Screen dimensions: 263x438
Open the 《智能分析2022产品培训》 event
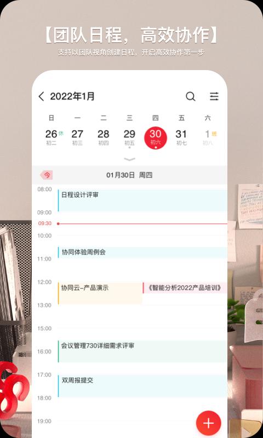[185, 288]
